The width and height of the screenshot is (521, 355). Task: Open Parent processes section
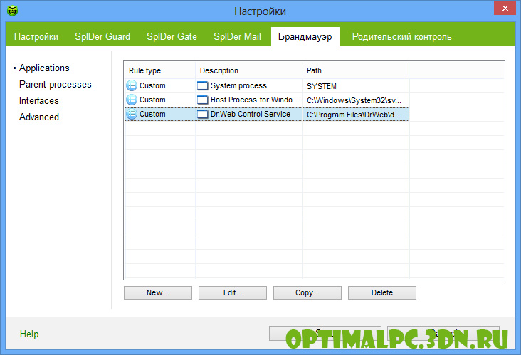pyautogui.click(x=55, y=85)
